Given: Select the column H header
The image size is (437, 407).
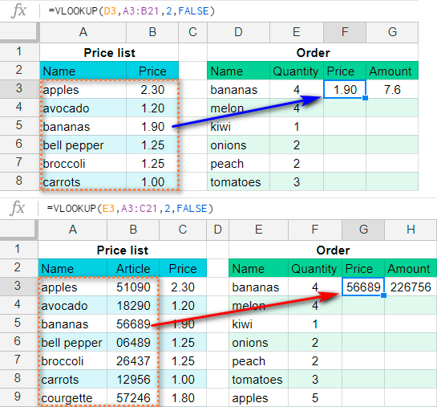Looking at the screenshot, I should 411,230.
